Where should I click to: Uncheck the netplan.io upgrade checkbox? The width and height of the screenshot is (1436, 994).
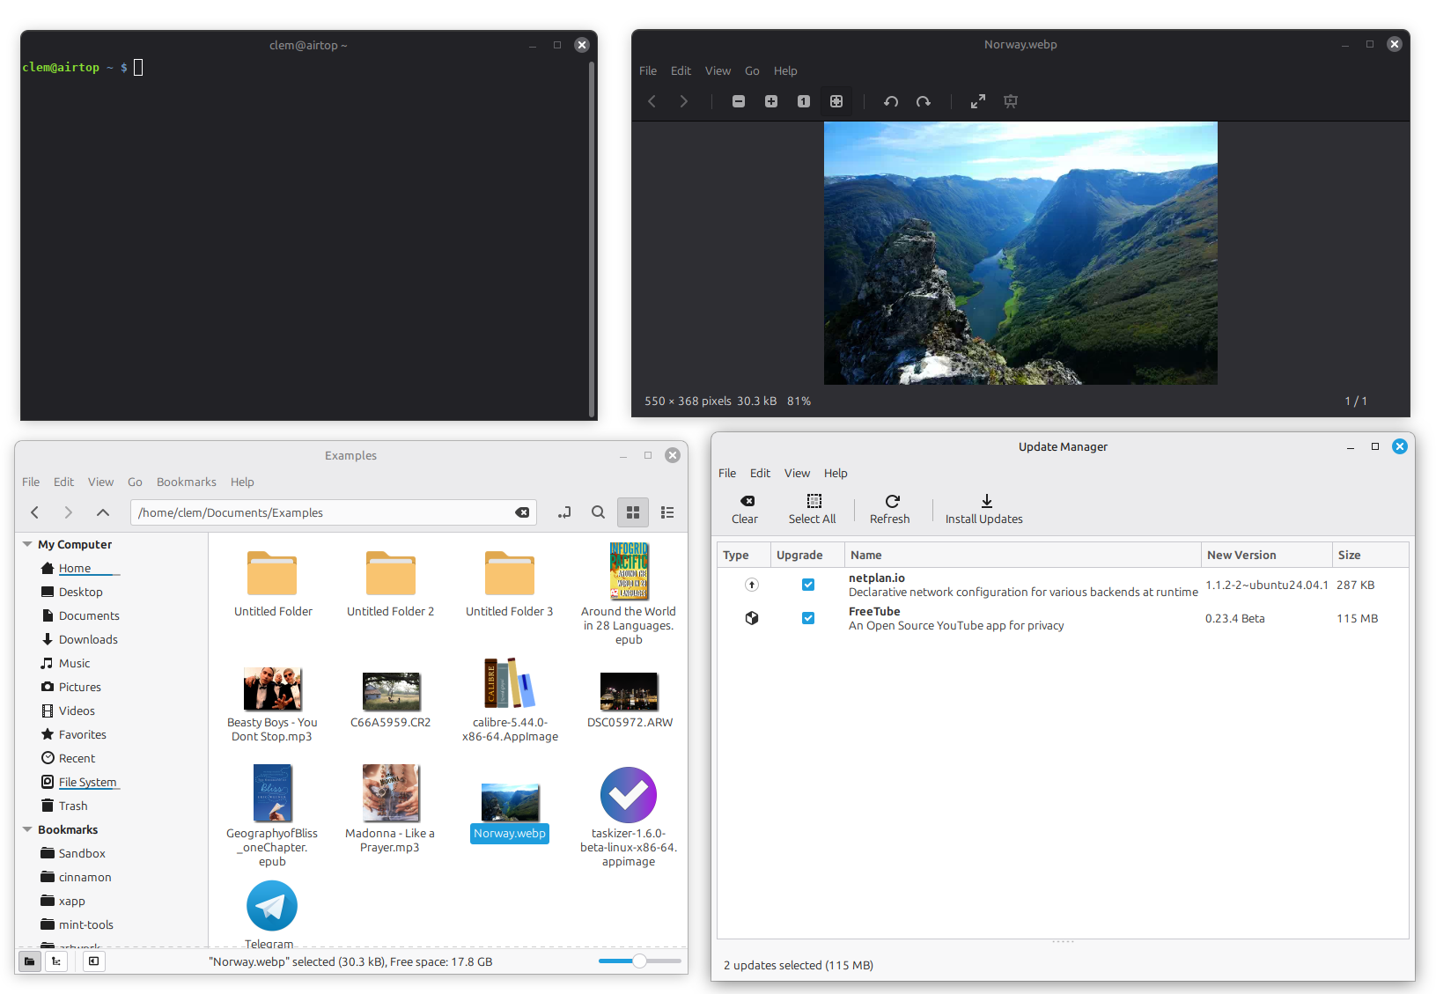pos(808,584)
